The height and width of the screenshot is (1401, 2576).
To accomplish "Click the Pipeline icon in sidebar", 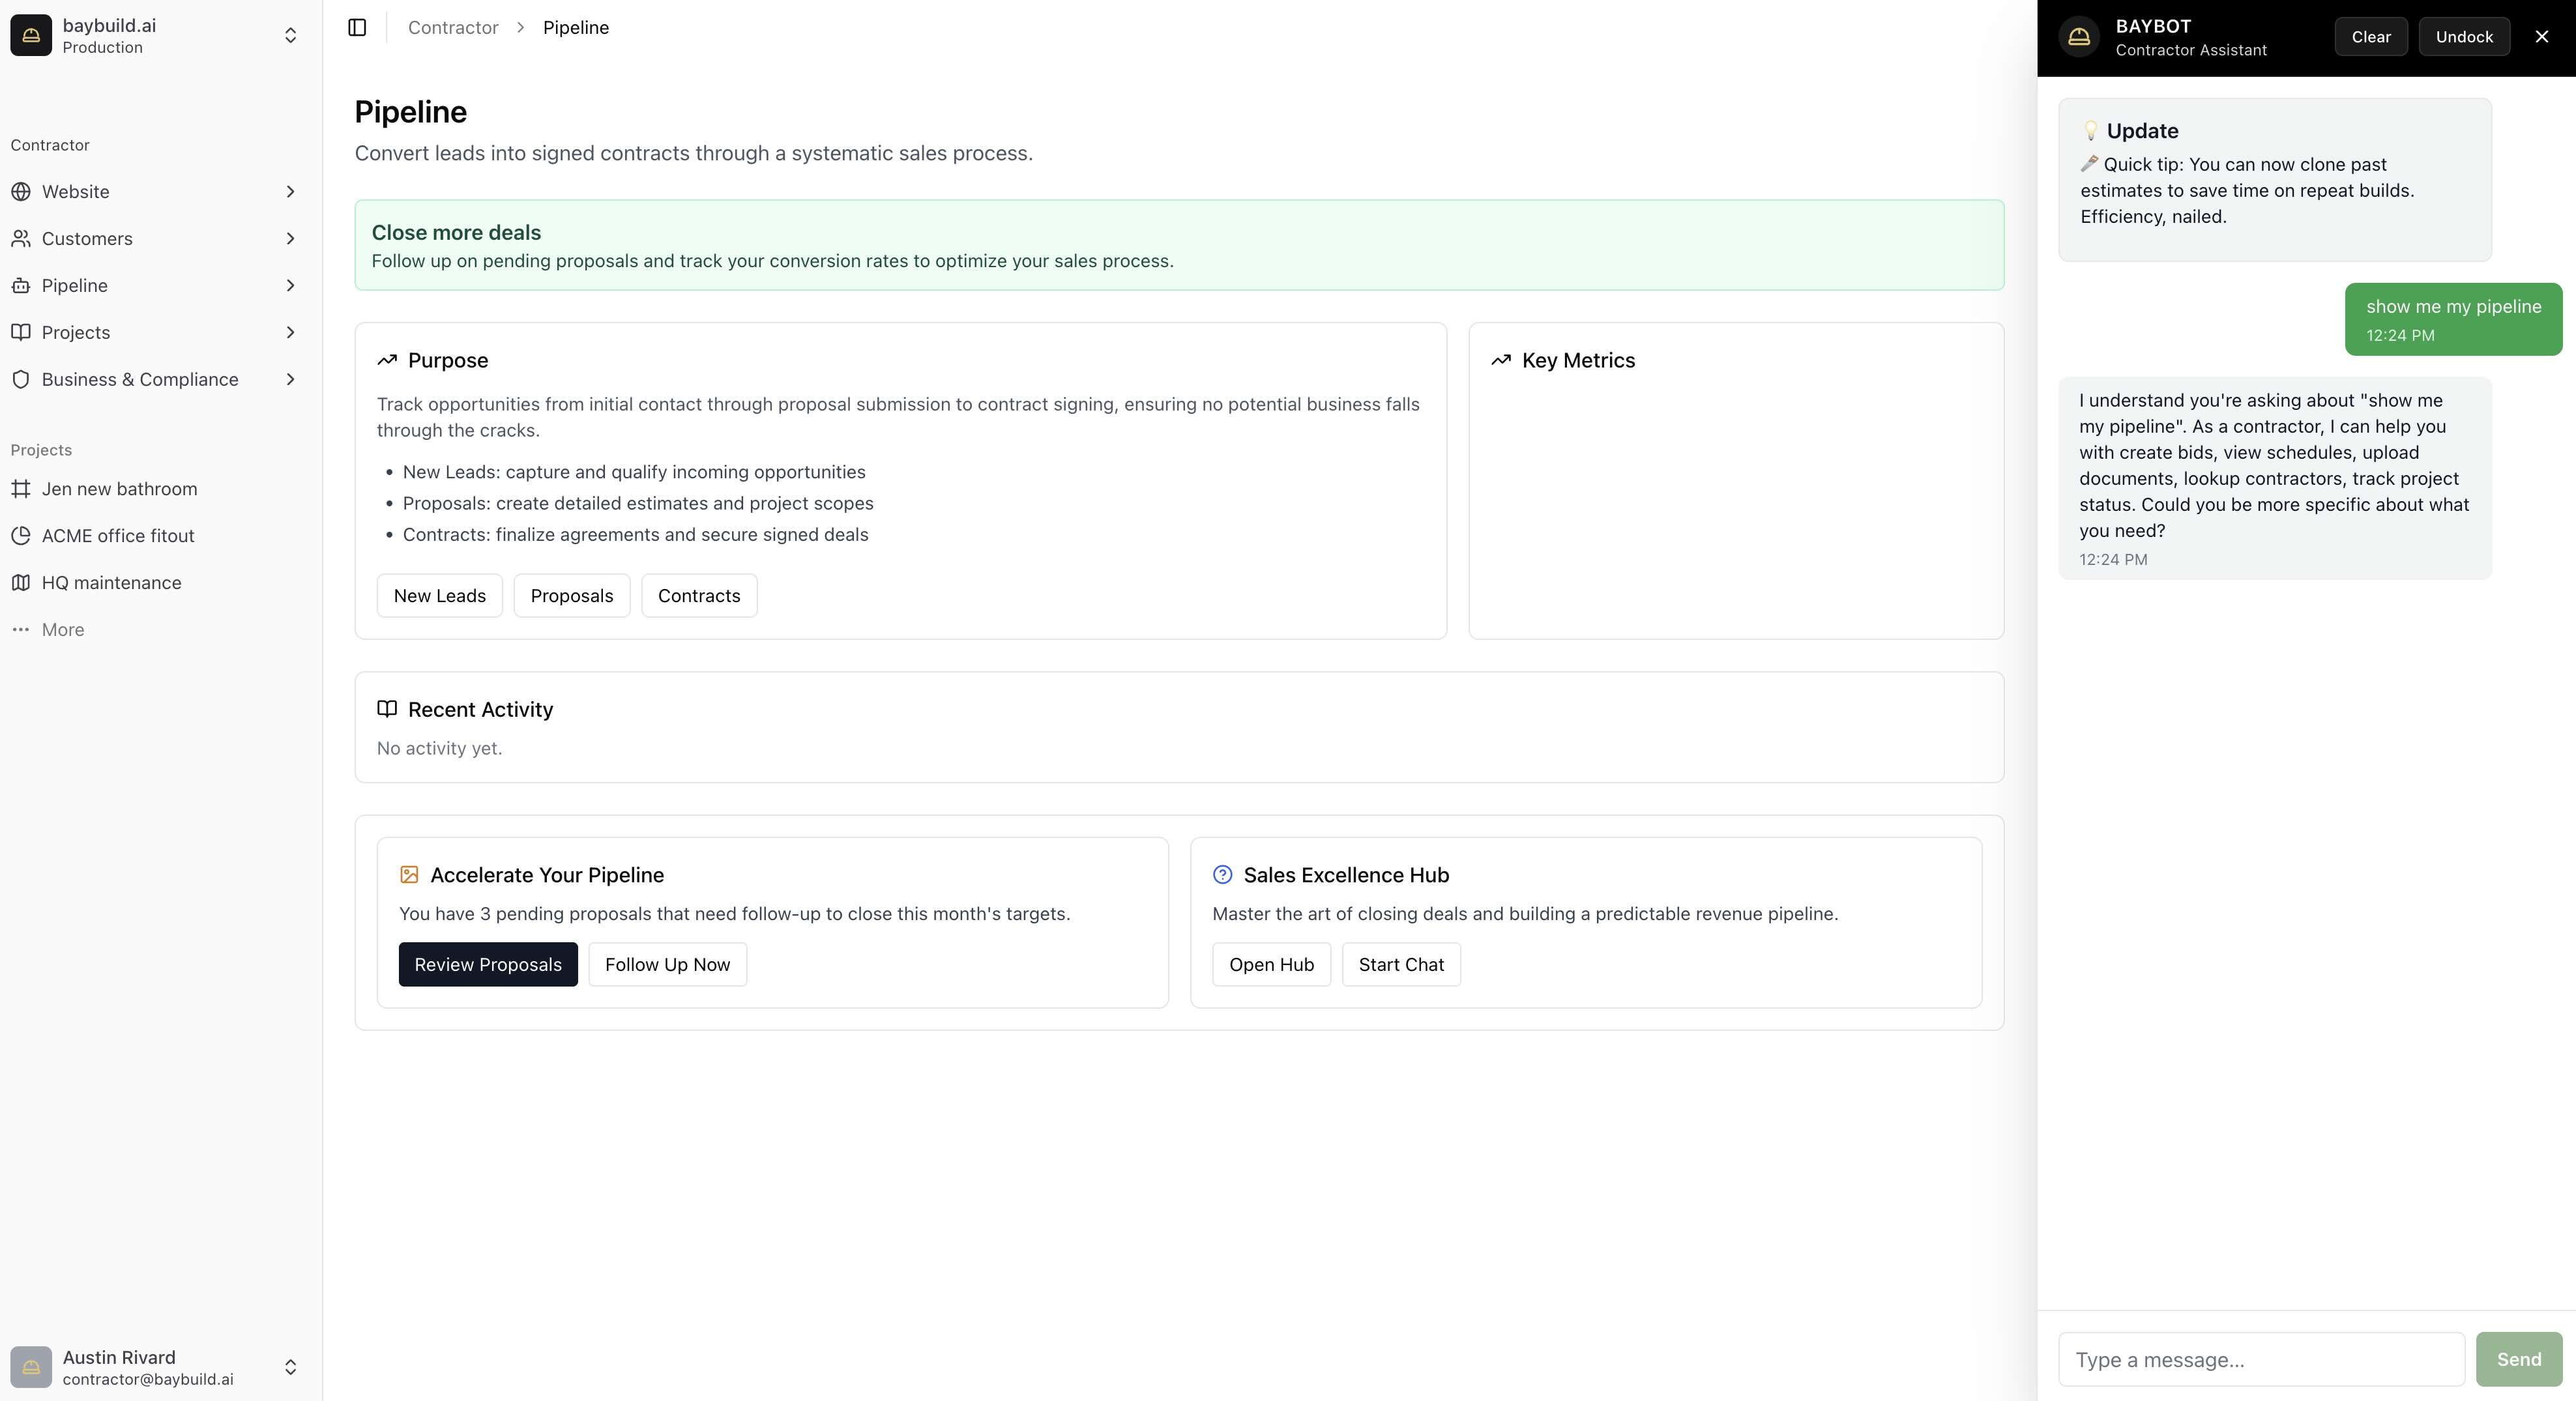I will [x=22, y=285].
